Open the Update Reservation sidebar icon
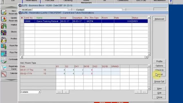 (x=4, y=19)
